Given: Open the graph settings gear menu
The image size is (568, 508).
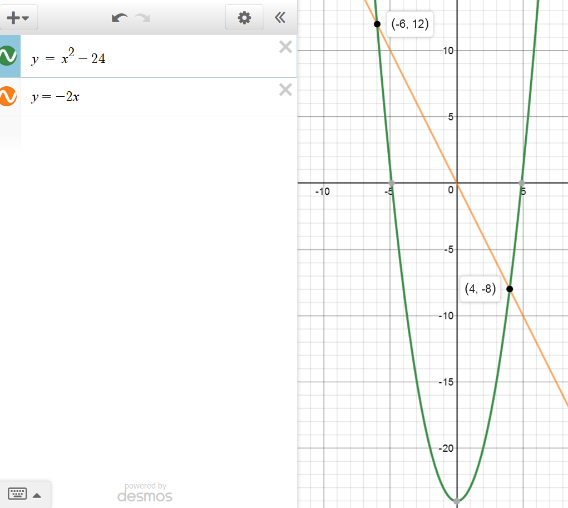Looking at the screenshot, I should pyautogui.click(x=244, y=18).
